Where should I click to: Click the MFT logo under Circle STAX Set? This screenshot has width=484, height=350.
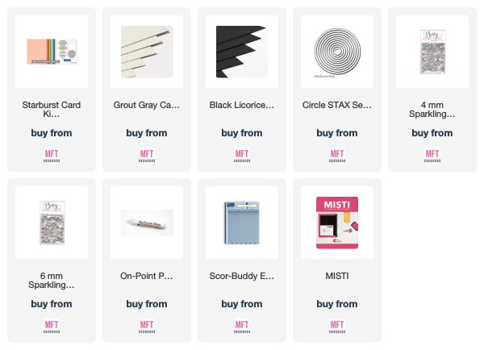pyautogui.click(x=337, y=156)
